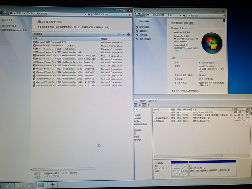
Task: Select the 新增磁碟區 (D:) volume row
Action: [x=201, y=118]
